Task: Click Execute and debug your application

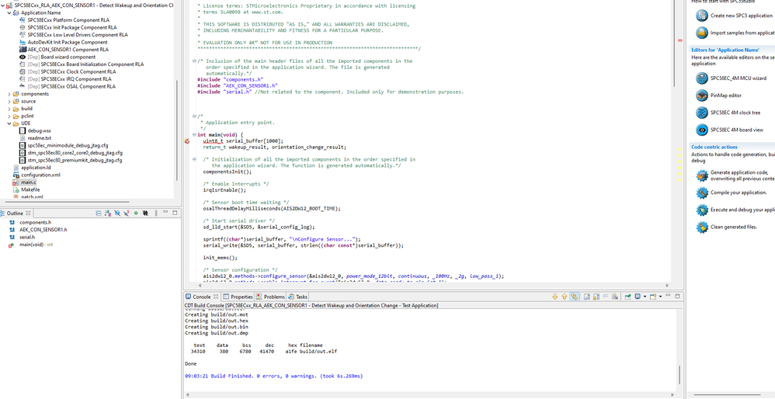Action: tap(742, 210)
